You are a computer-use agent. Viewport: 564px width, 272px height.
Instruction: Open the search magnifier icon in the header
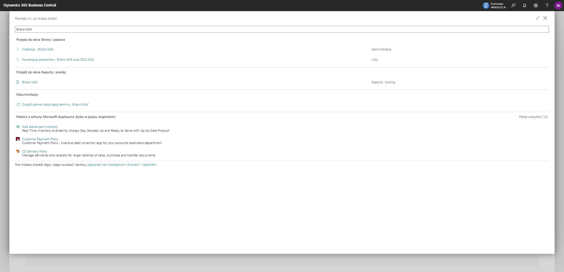pos(513,5)
